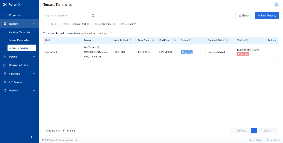This screenshot has width=283, height=143.
Task: Sort by Monthly Rent column
Action: coord(130,40)
